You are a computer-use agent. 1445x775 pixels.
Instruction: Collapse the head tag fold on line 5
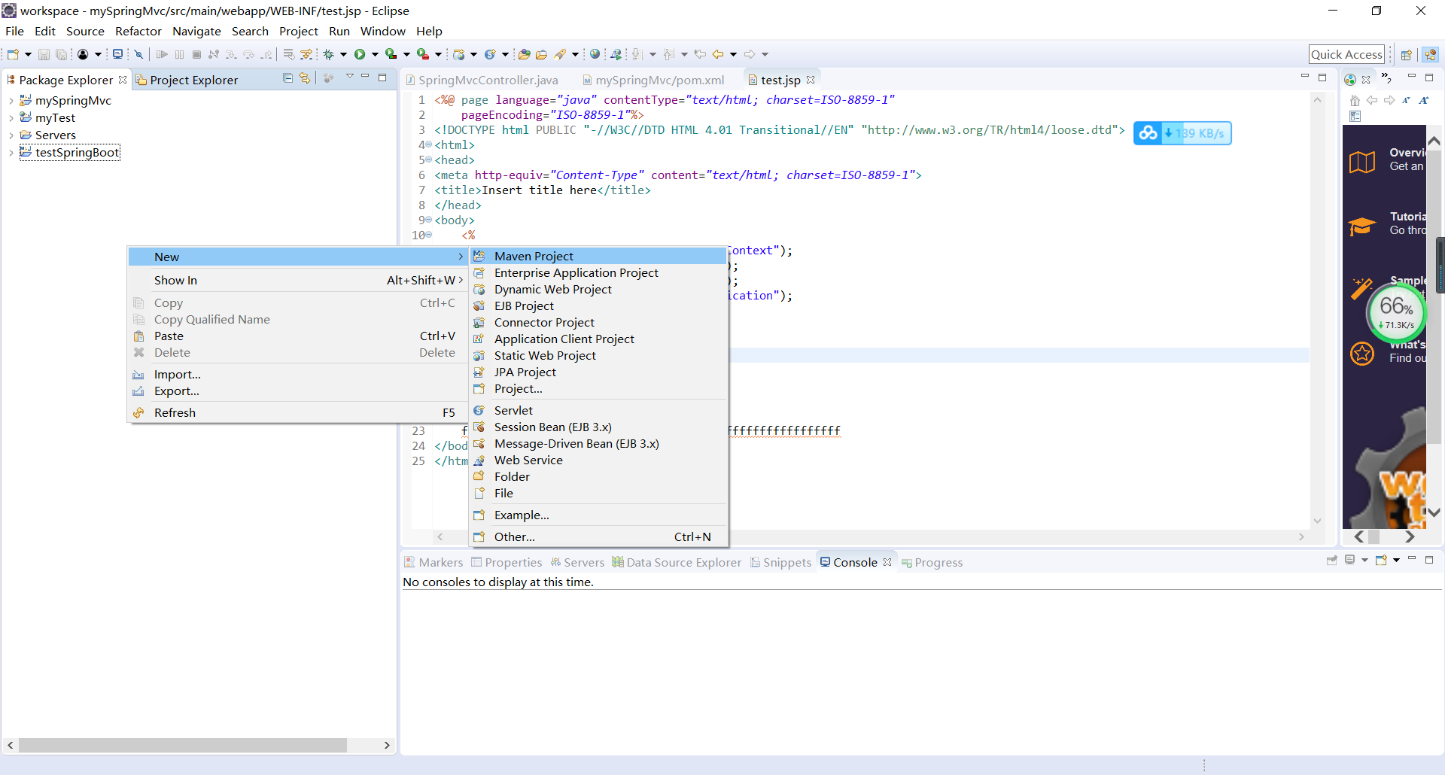tap(428, 160)
